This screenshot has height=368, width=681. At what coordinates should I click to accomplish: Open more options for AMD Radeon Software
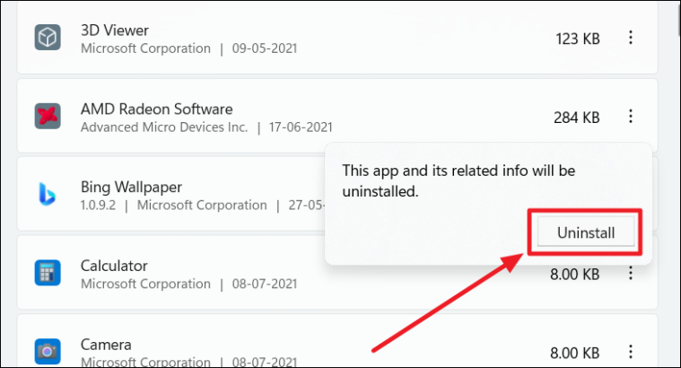[631, 116]
